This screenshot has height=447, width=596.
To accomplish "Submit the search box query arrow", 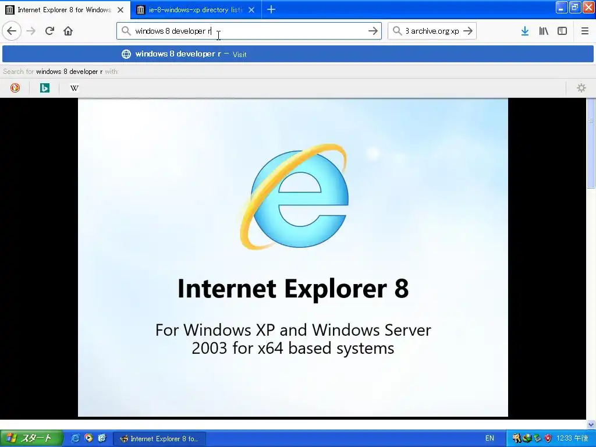I will coord(469,31).
